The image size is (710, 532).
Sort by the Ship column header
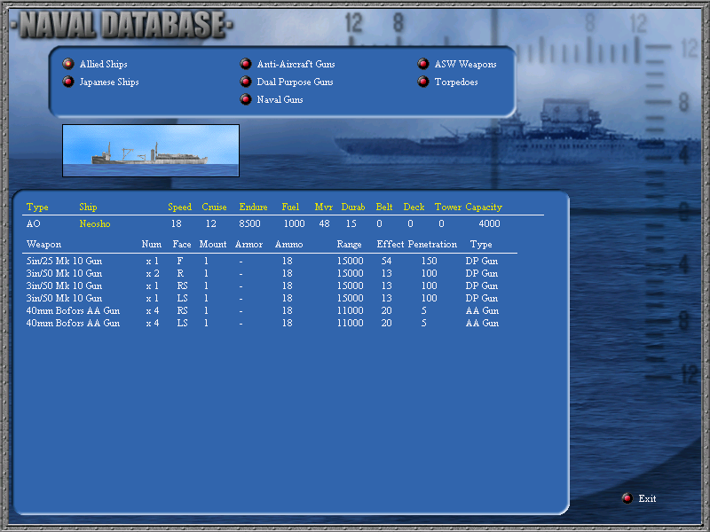coord(88,207)
